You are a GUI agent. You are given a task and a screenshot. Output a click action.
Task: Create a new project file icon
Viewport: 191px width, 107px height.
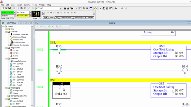click(x=3, y=8)
